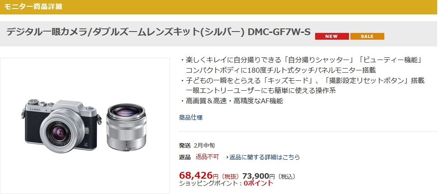Click the キッズモード feature bullet

(302, 86)
